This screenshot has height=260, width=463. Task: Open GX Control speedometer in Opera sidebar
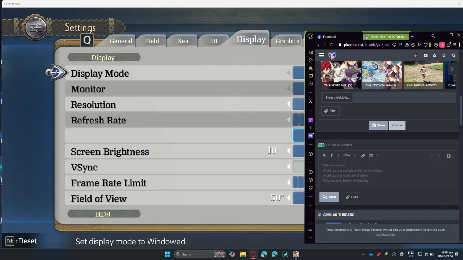click(310, 60)
